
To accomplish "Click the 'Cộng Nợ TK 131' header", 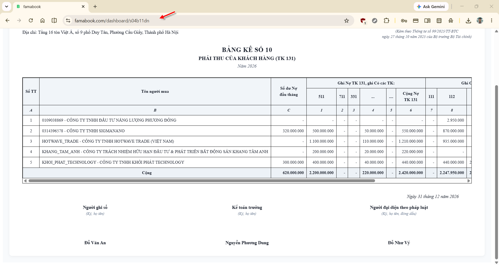I will point(411,96).
